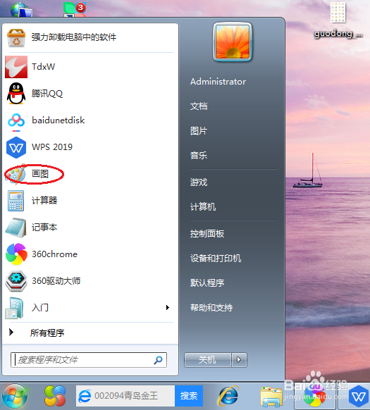Open the shutdown options arrow
The image size is (370, 410).
coord(239,360)
